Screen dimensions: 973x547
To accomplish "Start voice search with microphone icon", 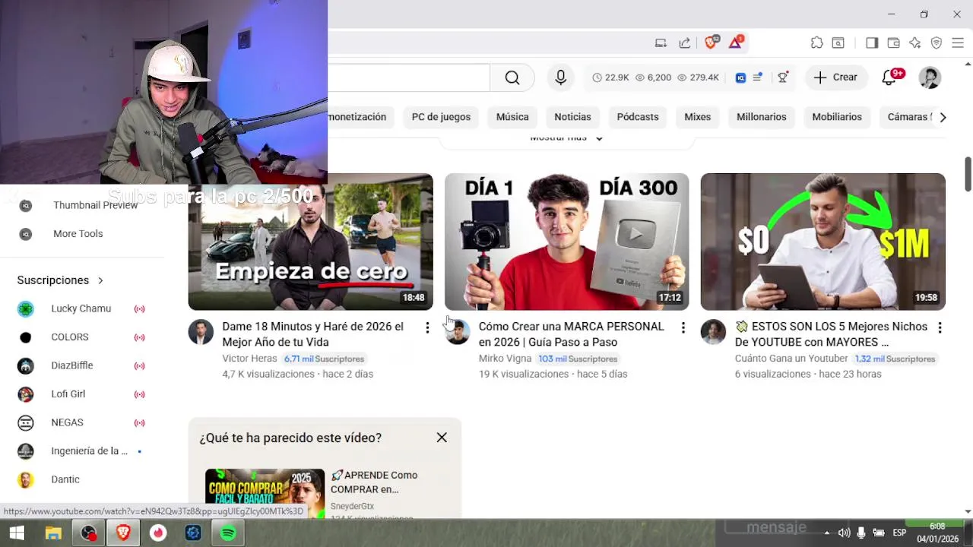I will click(x=560, y=77).
